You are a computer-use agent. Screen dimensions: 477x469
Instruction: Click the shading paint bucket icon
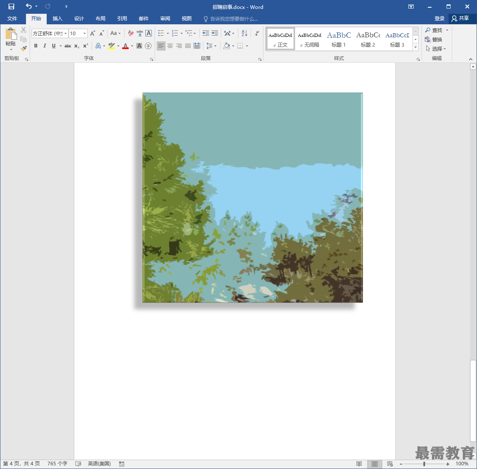227,46
